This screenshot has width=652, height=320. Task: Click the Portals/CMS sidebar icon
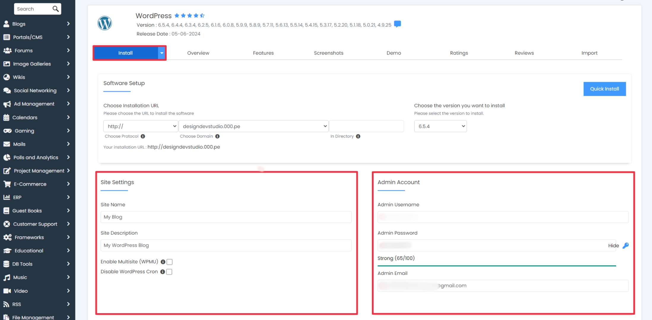click(x=7, y=37)
